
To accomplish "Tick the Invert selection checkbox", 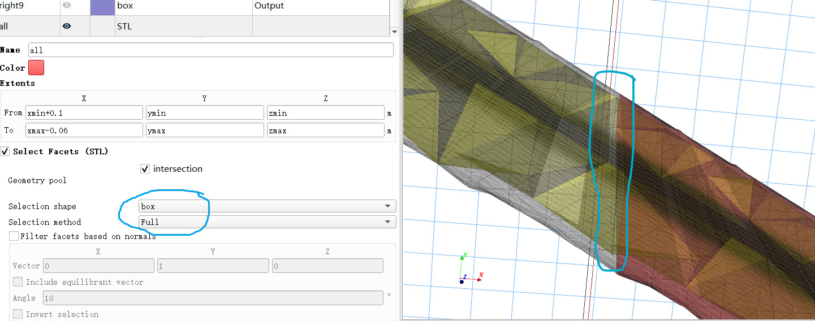I will pyautogui.click(x=18, y=314).
